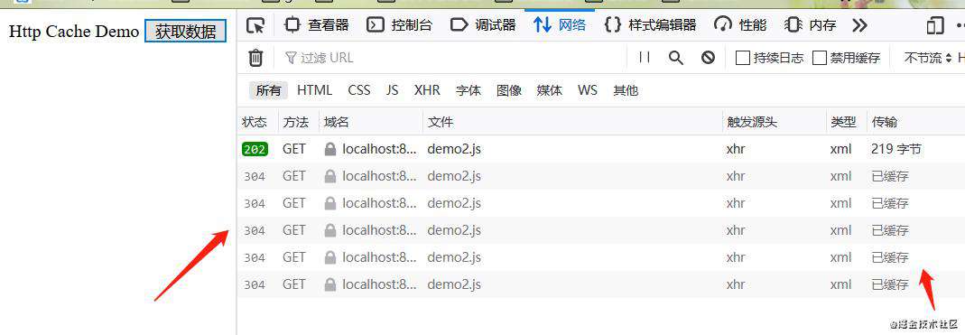Expand more tools chevron overflow
The height and width of the screenshot is (335, 965).
coord(859,25)
